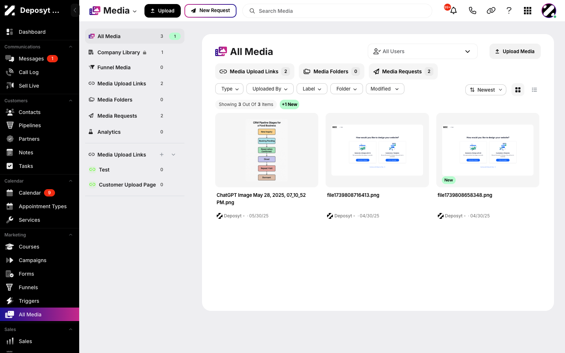Select Funnel Media in media menu
Image resolution: width=565 pixels, height=353 pixels.
(135, 67)
